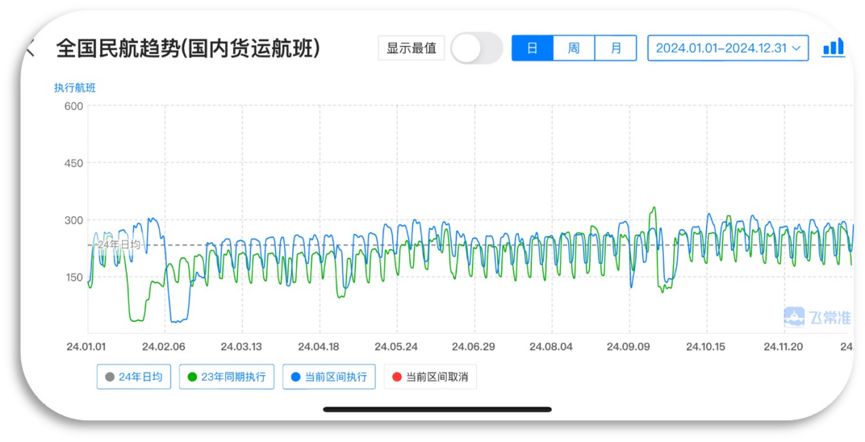Toggle the 23年同期执行 legend series
Image resolution: width=865 pixels, height=442 pixels.
pyautogui.click(x=227, y=377)
